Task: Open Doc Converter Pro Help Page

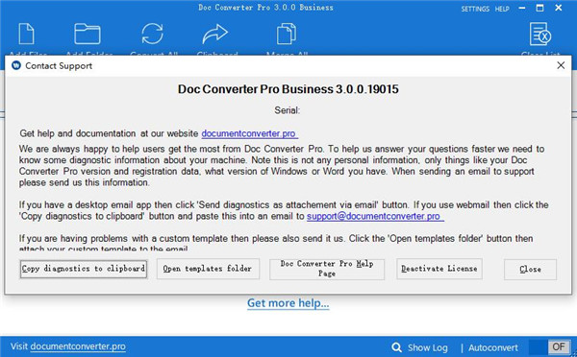Action: [327, 269]
